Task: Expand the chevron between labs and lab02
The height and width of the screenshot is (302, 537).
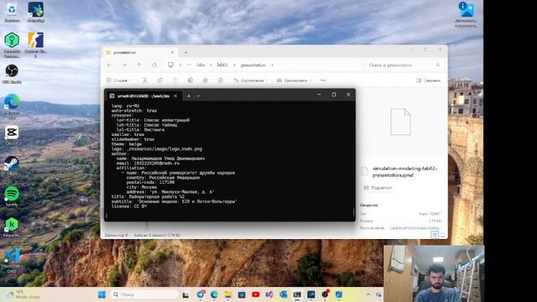Action: click(x=211, y=65)
